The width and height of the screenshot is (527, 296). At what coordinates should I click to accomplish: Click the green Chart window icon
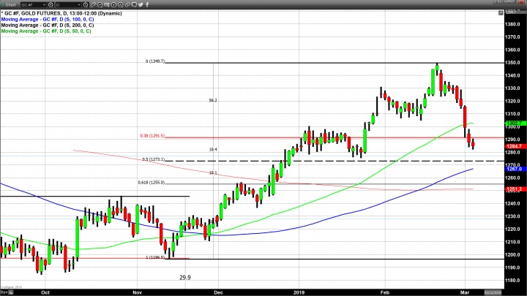click(x=3, y=4)
